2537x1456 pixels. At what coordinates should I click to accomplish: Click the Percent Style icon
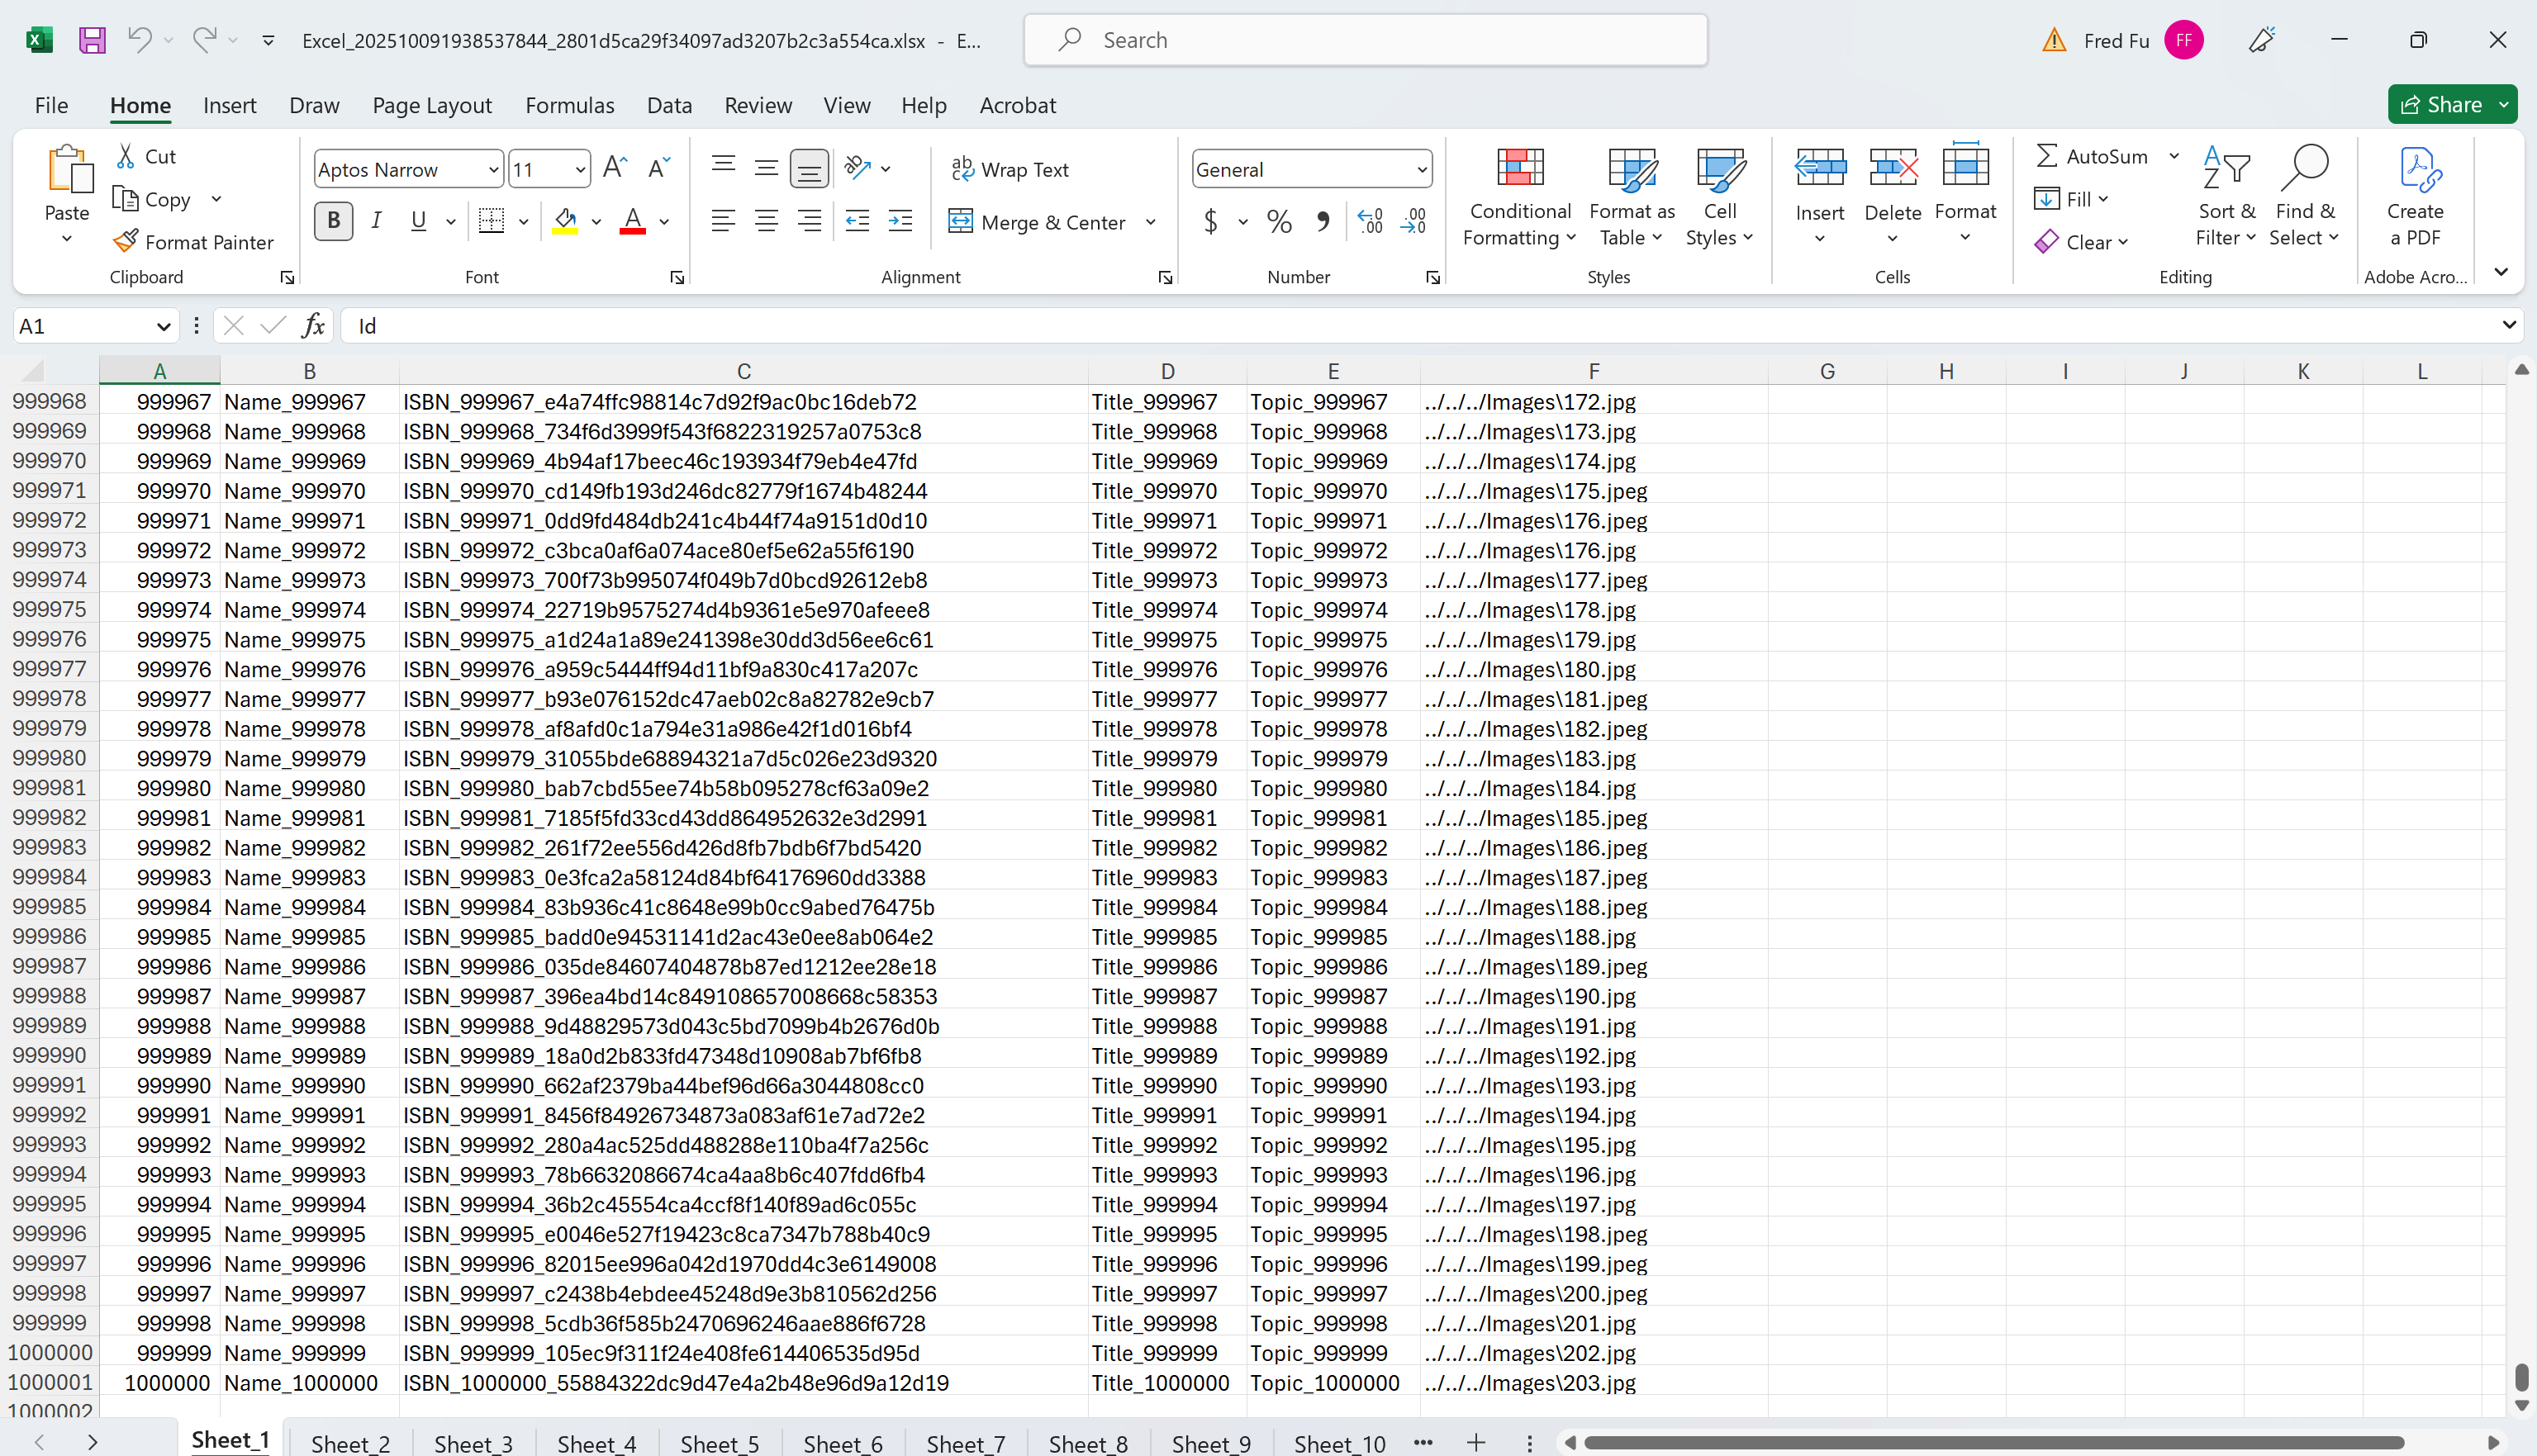(x=1279, y=221)
